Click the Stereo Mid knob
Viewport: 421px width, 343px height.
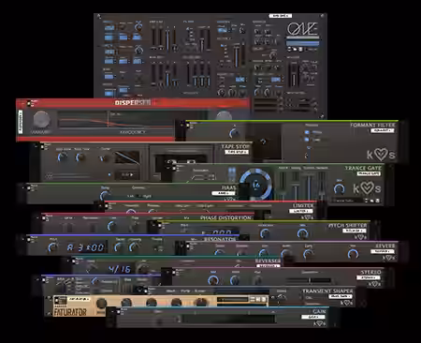(x=213, y=280)
